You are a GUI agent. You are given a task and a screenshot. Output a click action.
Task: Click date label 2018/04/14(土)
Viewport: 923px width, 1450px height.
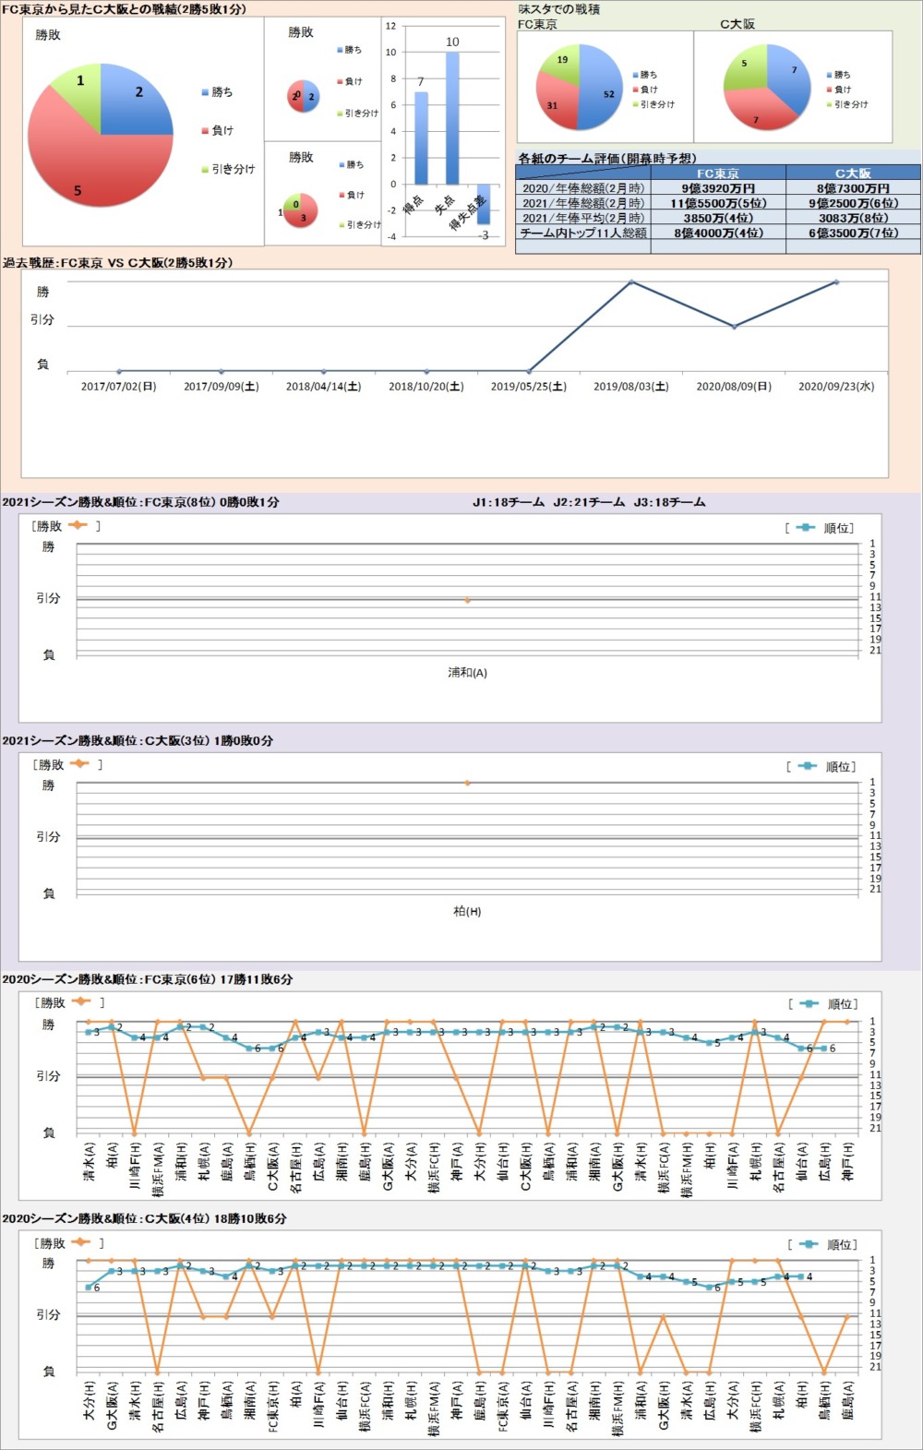click(323, 387)
